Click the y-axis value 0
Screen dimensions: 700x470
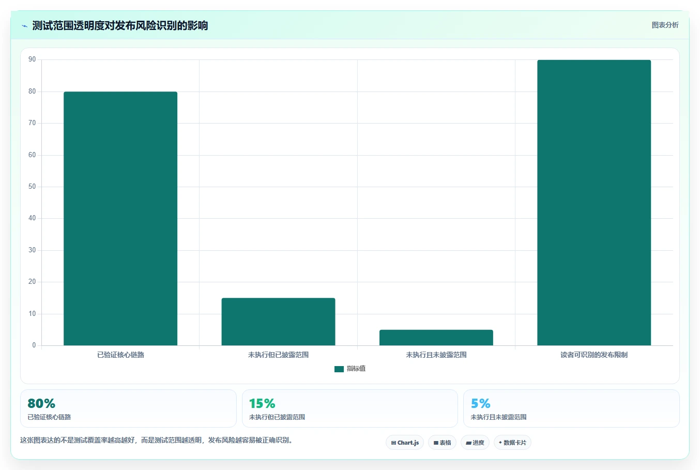click(34, 345)
